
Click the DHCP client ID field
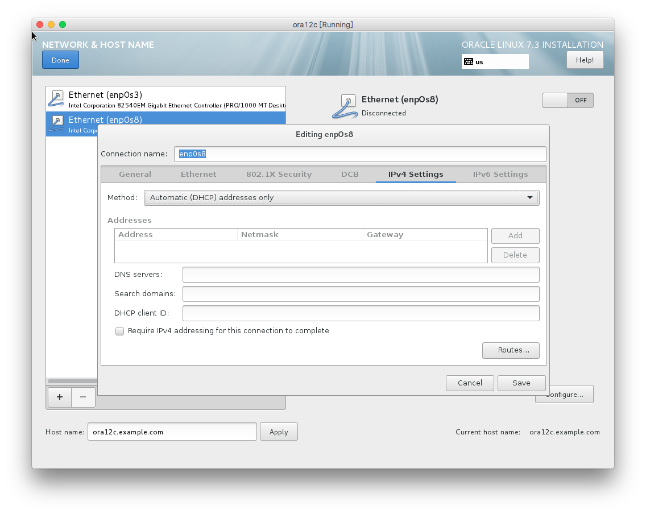coord(361,313)
